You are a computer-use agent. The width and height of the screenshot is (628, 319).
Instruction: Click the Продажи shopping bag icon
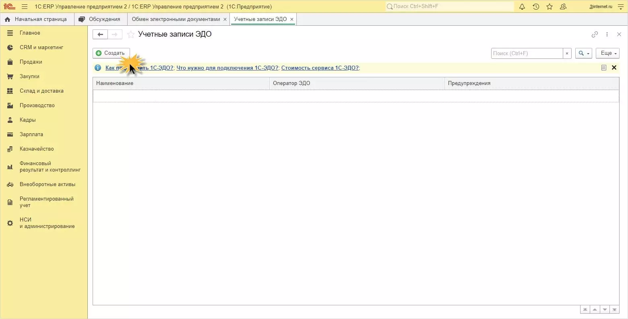coord(10,62)
